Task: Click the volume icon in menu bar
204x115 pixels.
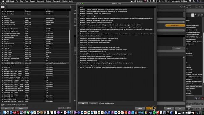Action: click(169, 1)
